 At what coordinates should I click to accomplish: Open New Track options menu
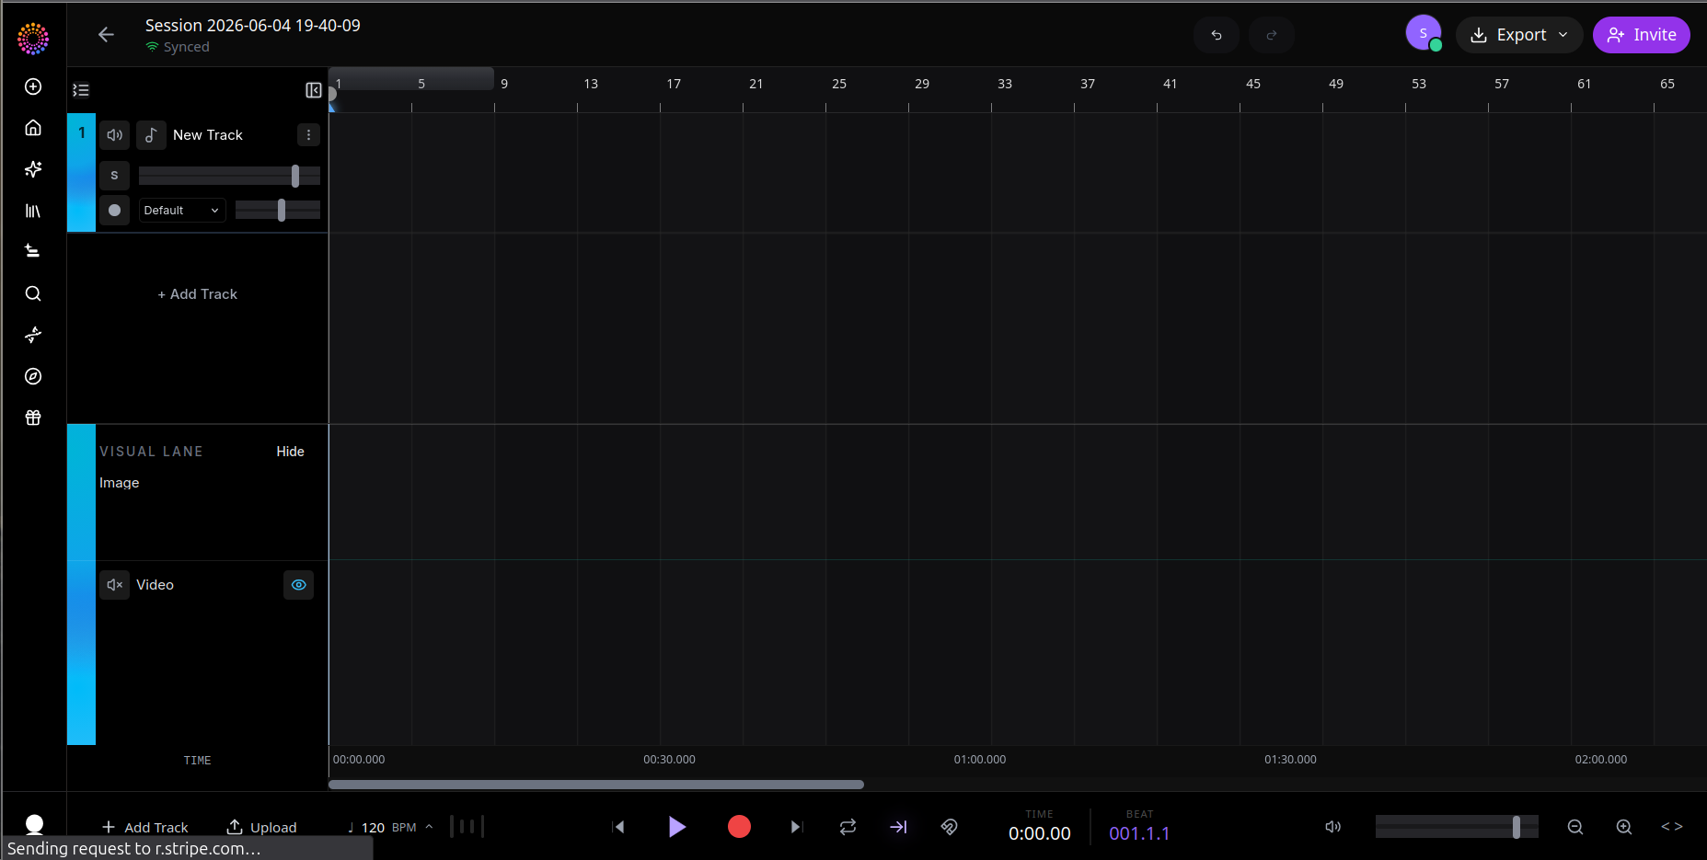click(308, 135)
